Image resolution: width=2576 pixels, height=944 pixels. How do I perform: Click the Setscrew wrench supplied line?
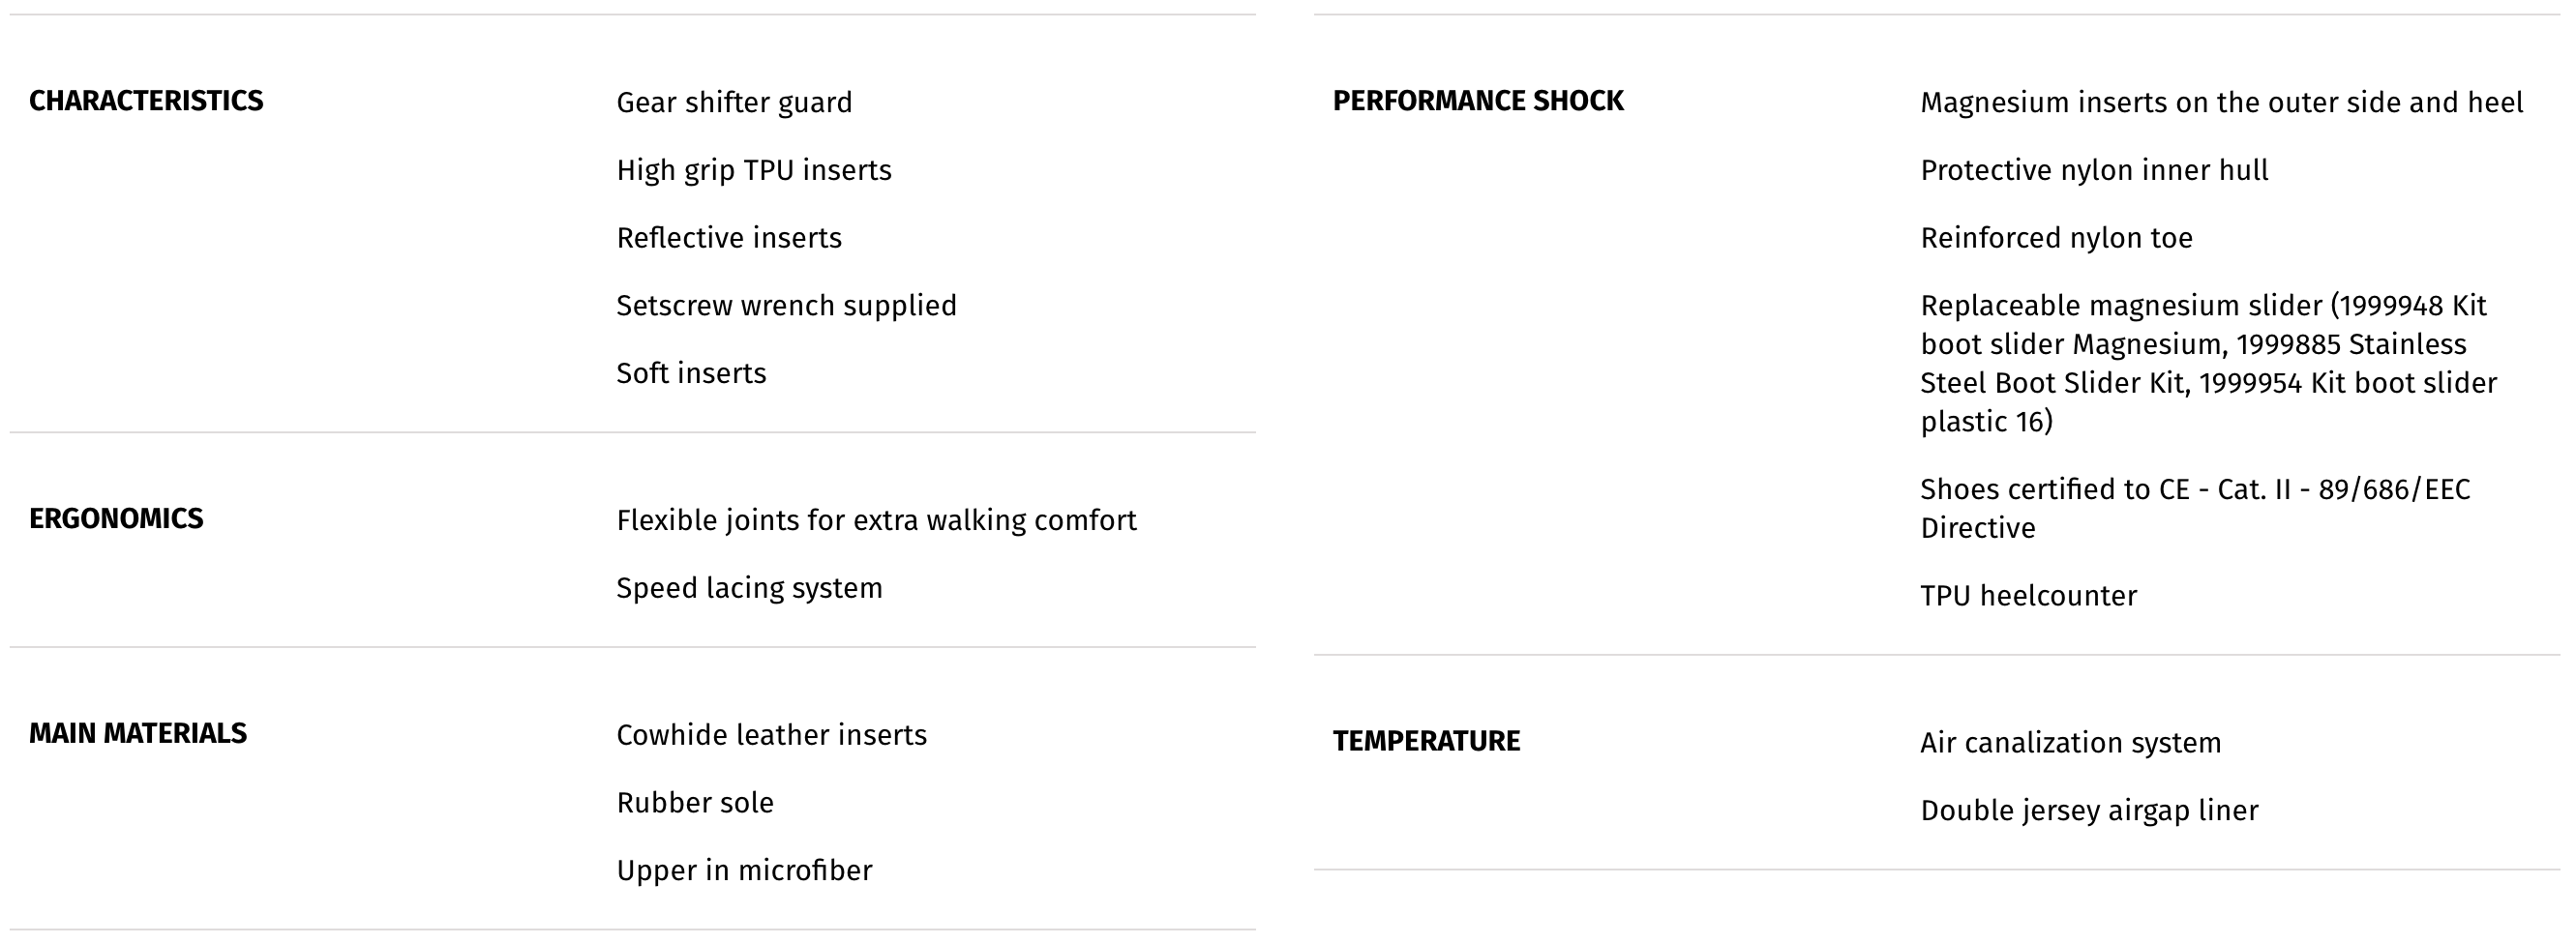[x=786, y=306]
